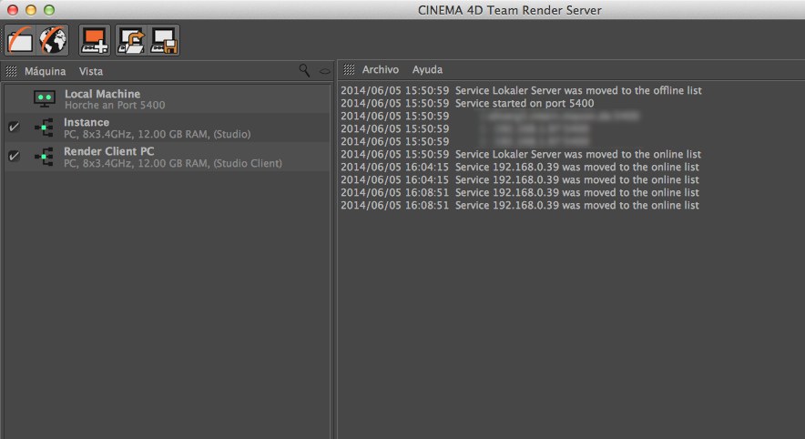Click the save machines floppy-disk icon
The image size is (805, 439).
coord(164,40)
